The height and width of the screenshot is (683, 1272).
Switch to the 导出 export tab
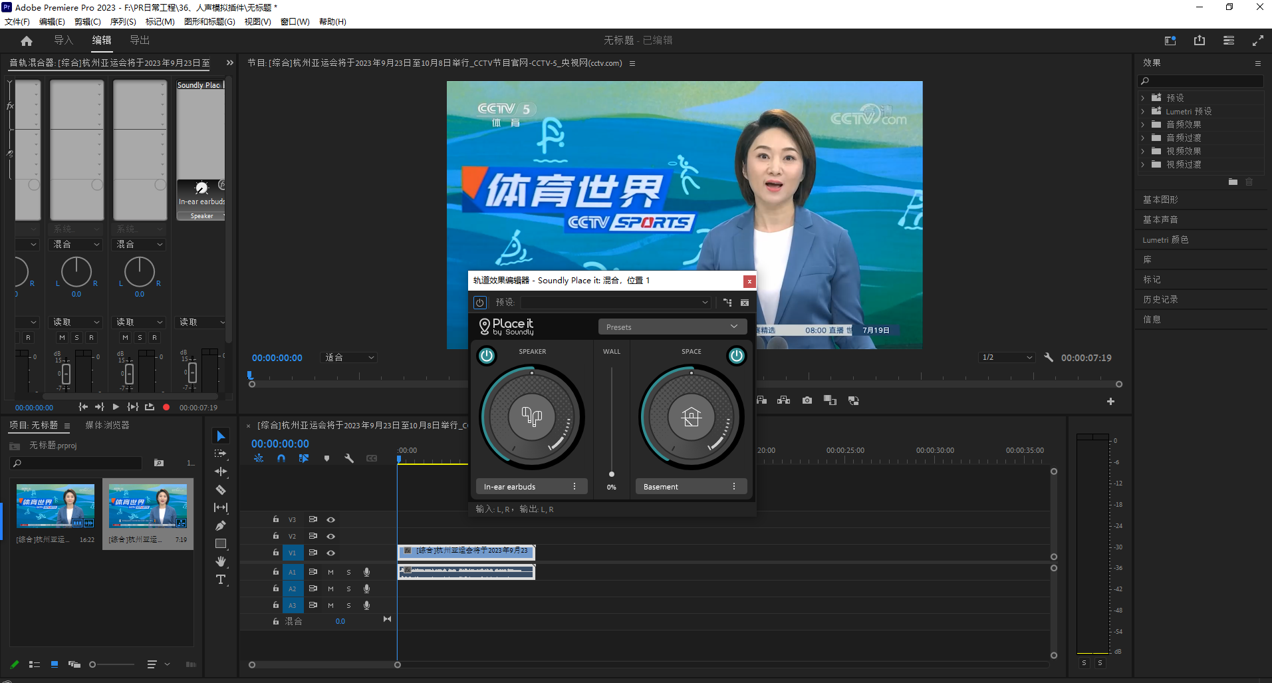(140, 41)
